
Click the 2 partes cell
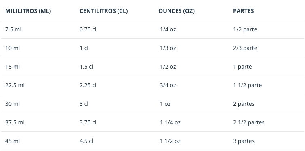click(244, 104)
